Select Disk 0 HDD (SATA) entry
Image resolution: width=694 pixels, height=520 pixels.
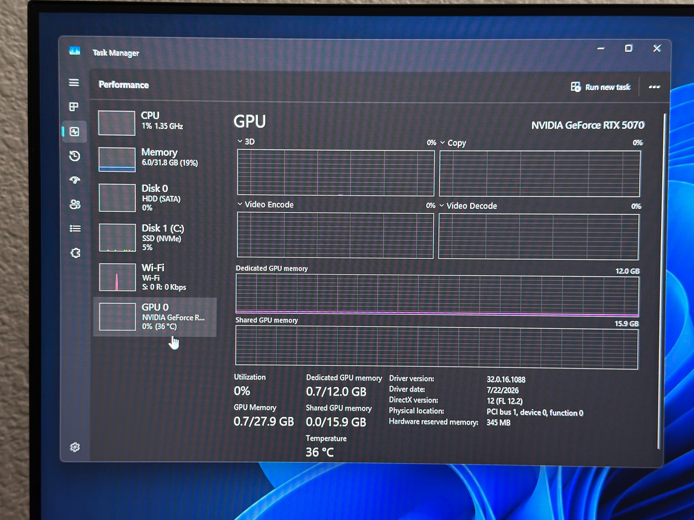[x=155, y=198]
